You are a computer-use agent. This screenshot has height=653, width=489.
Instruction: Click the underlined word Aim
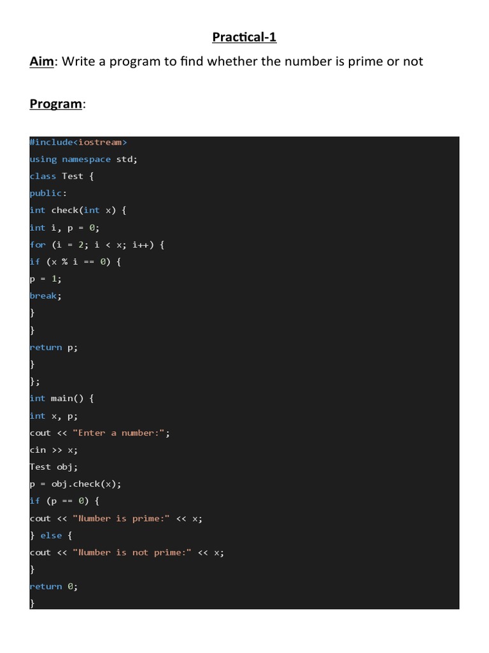click(41, 61)
